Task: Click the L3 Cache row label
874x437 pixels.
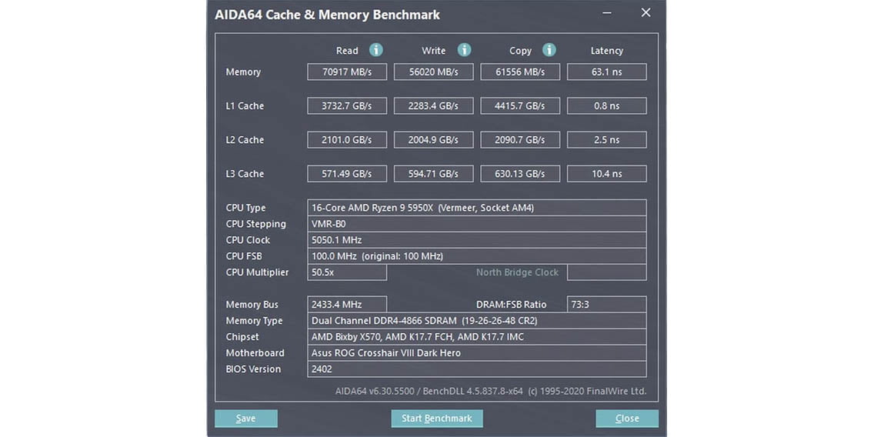Action: coord(245,174)
